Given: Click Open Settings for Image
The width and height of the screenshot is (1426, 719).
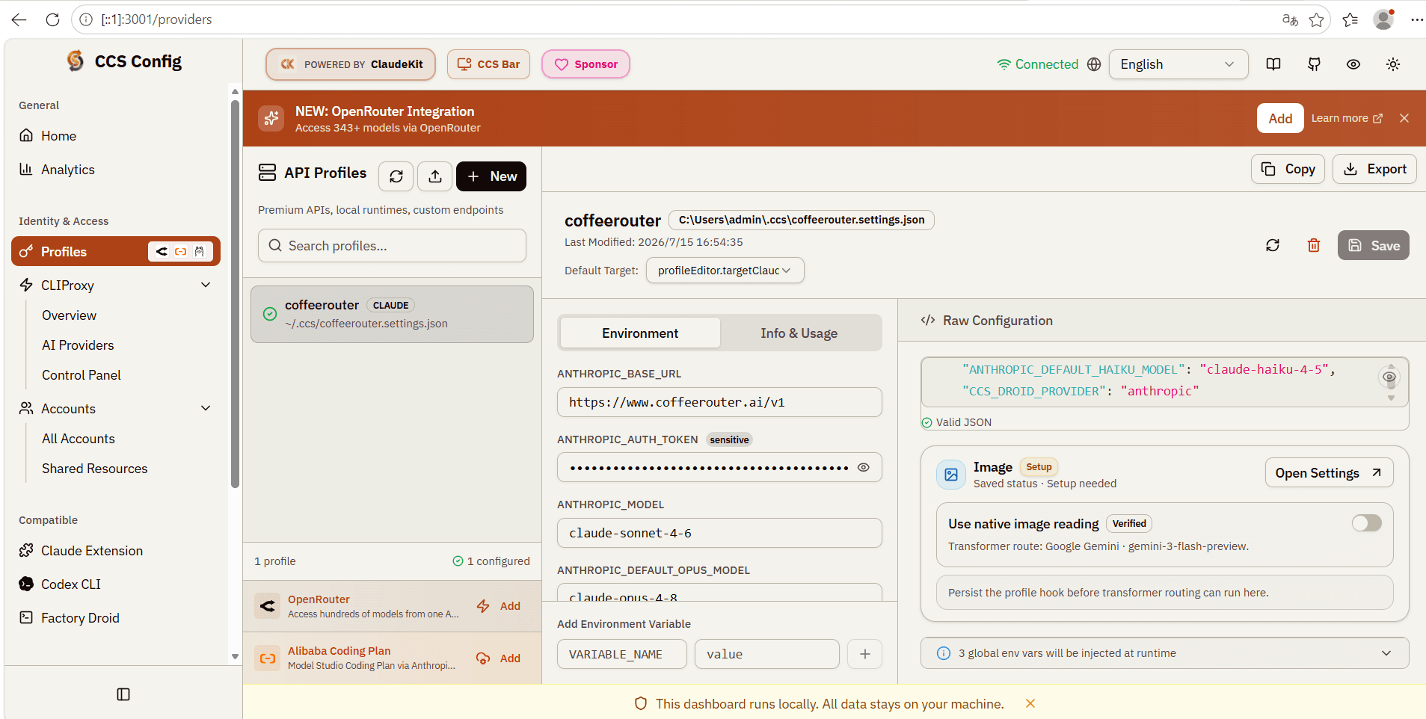Looking at the screenshot, I should coord(1329,473).
